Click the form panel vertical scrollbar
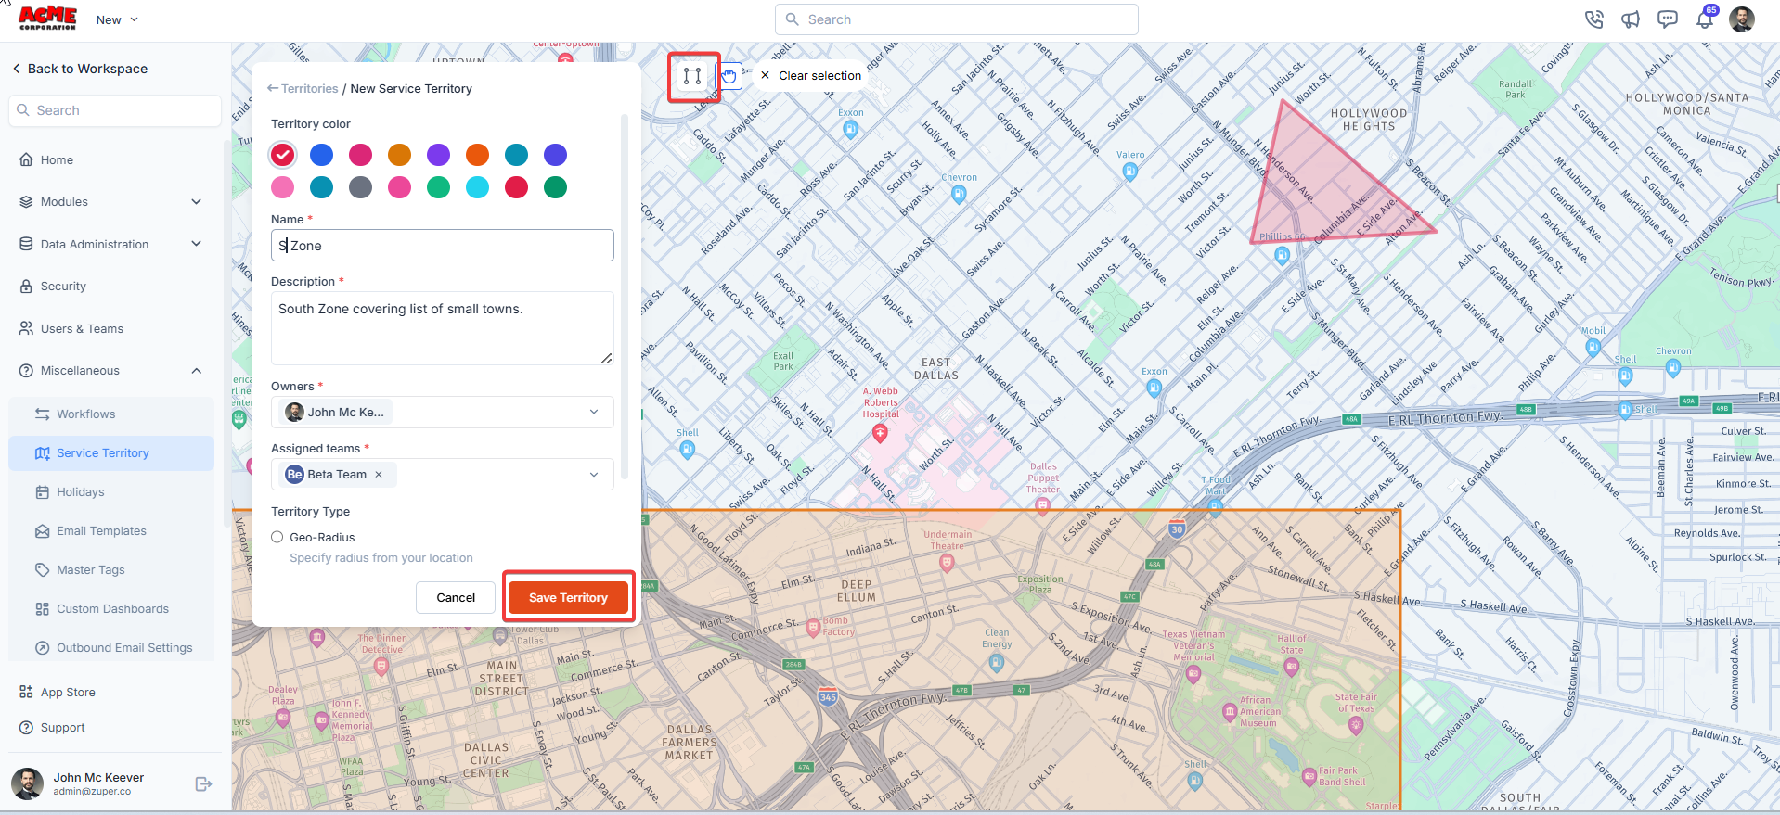Screen dimensions: 1780x815 coord(625,297)
